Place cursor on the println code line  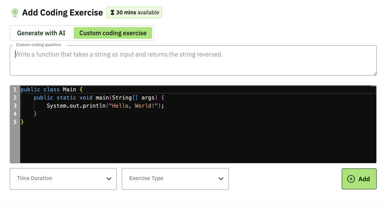[106, 106]
